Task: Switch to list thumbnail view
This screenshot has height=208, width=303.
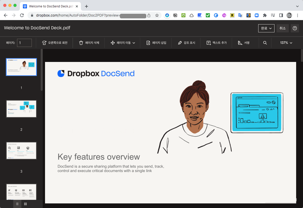Action: 17,204
